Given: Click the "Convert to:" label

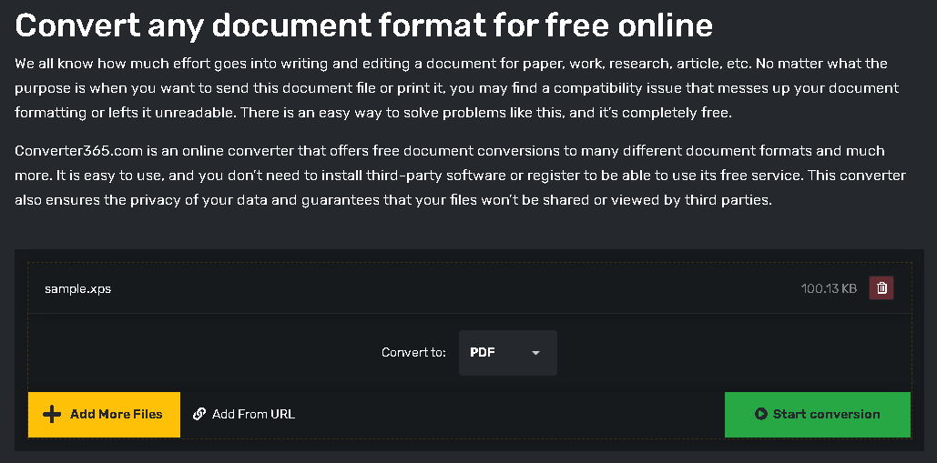Looking at the screenshot, I should 414,353.
